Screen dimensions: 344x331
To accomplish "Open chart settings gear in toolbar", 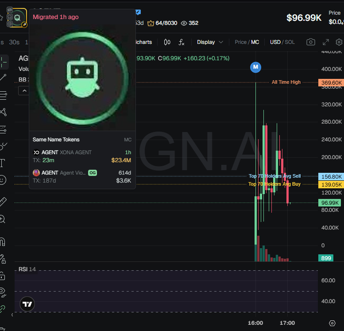I will click(339, 42).
